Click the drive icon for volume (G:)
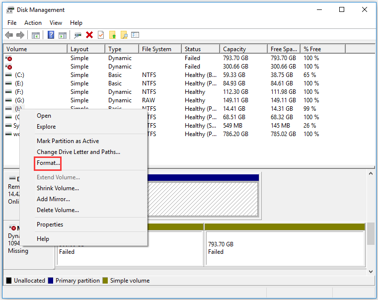 pyautogui.click(x=8, y=100)
